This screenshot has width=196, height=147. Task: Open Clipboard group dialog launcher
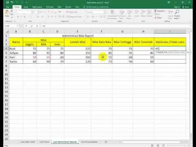click(x=15, y=21)
